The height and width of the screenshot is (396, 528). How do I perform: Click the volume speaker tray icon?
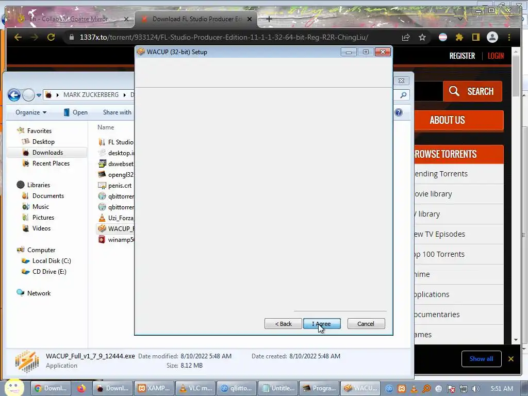(x=476, y=389)
